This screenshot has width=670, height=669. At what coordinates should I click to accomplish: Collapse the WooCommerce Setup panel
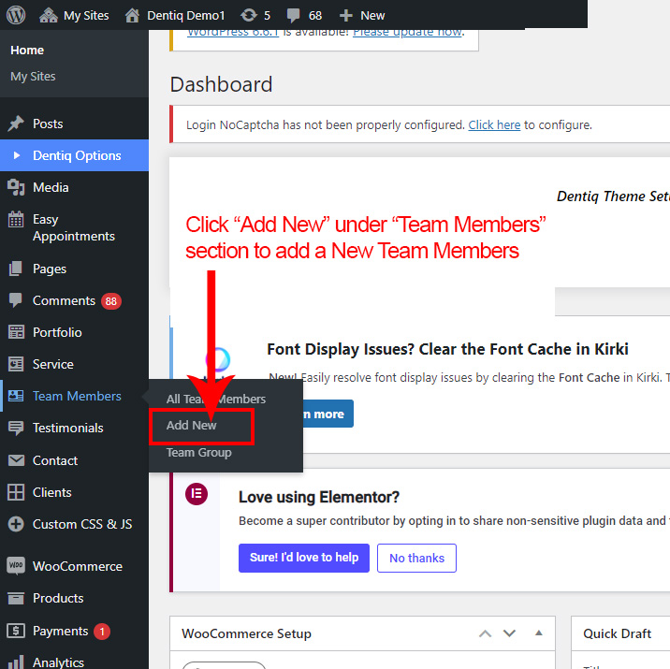[538, 633]
